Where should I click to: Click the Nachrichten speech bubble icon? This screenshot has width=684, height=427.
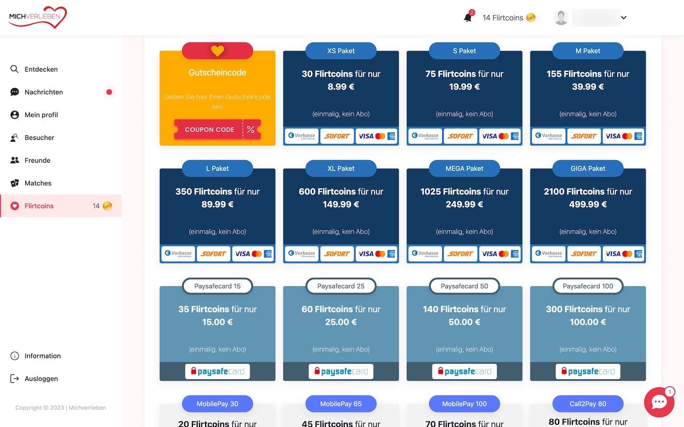tap(15, 92)
